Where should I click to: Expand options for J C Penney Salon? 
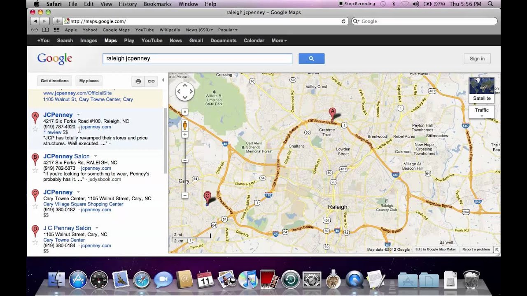(97, 228)
